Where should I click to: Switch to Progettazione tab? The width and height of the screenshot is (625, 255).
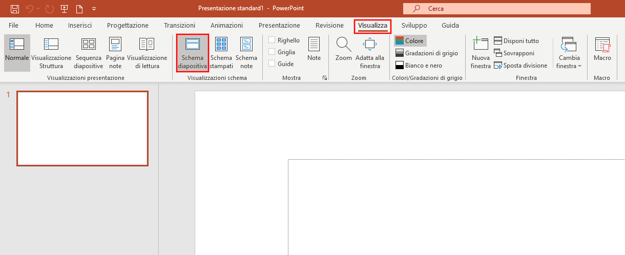pyautogui.click(x=128, y=25)
